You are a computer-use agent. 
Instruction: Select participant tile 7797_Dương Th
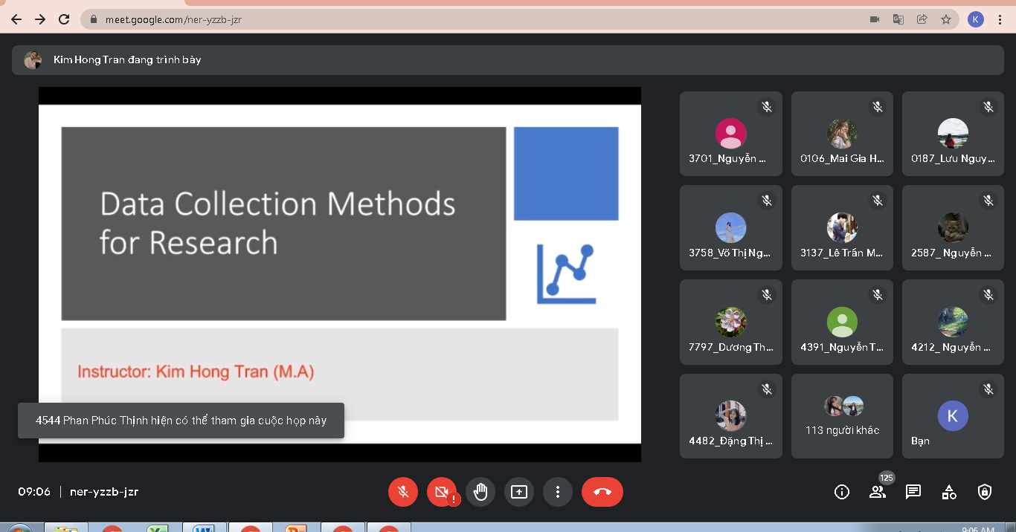[x=731, y=322]
